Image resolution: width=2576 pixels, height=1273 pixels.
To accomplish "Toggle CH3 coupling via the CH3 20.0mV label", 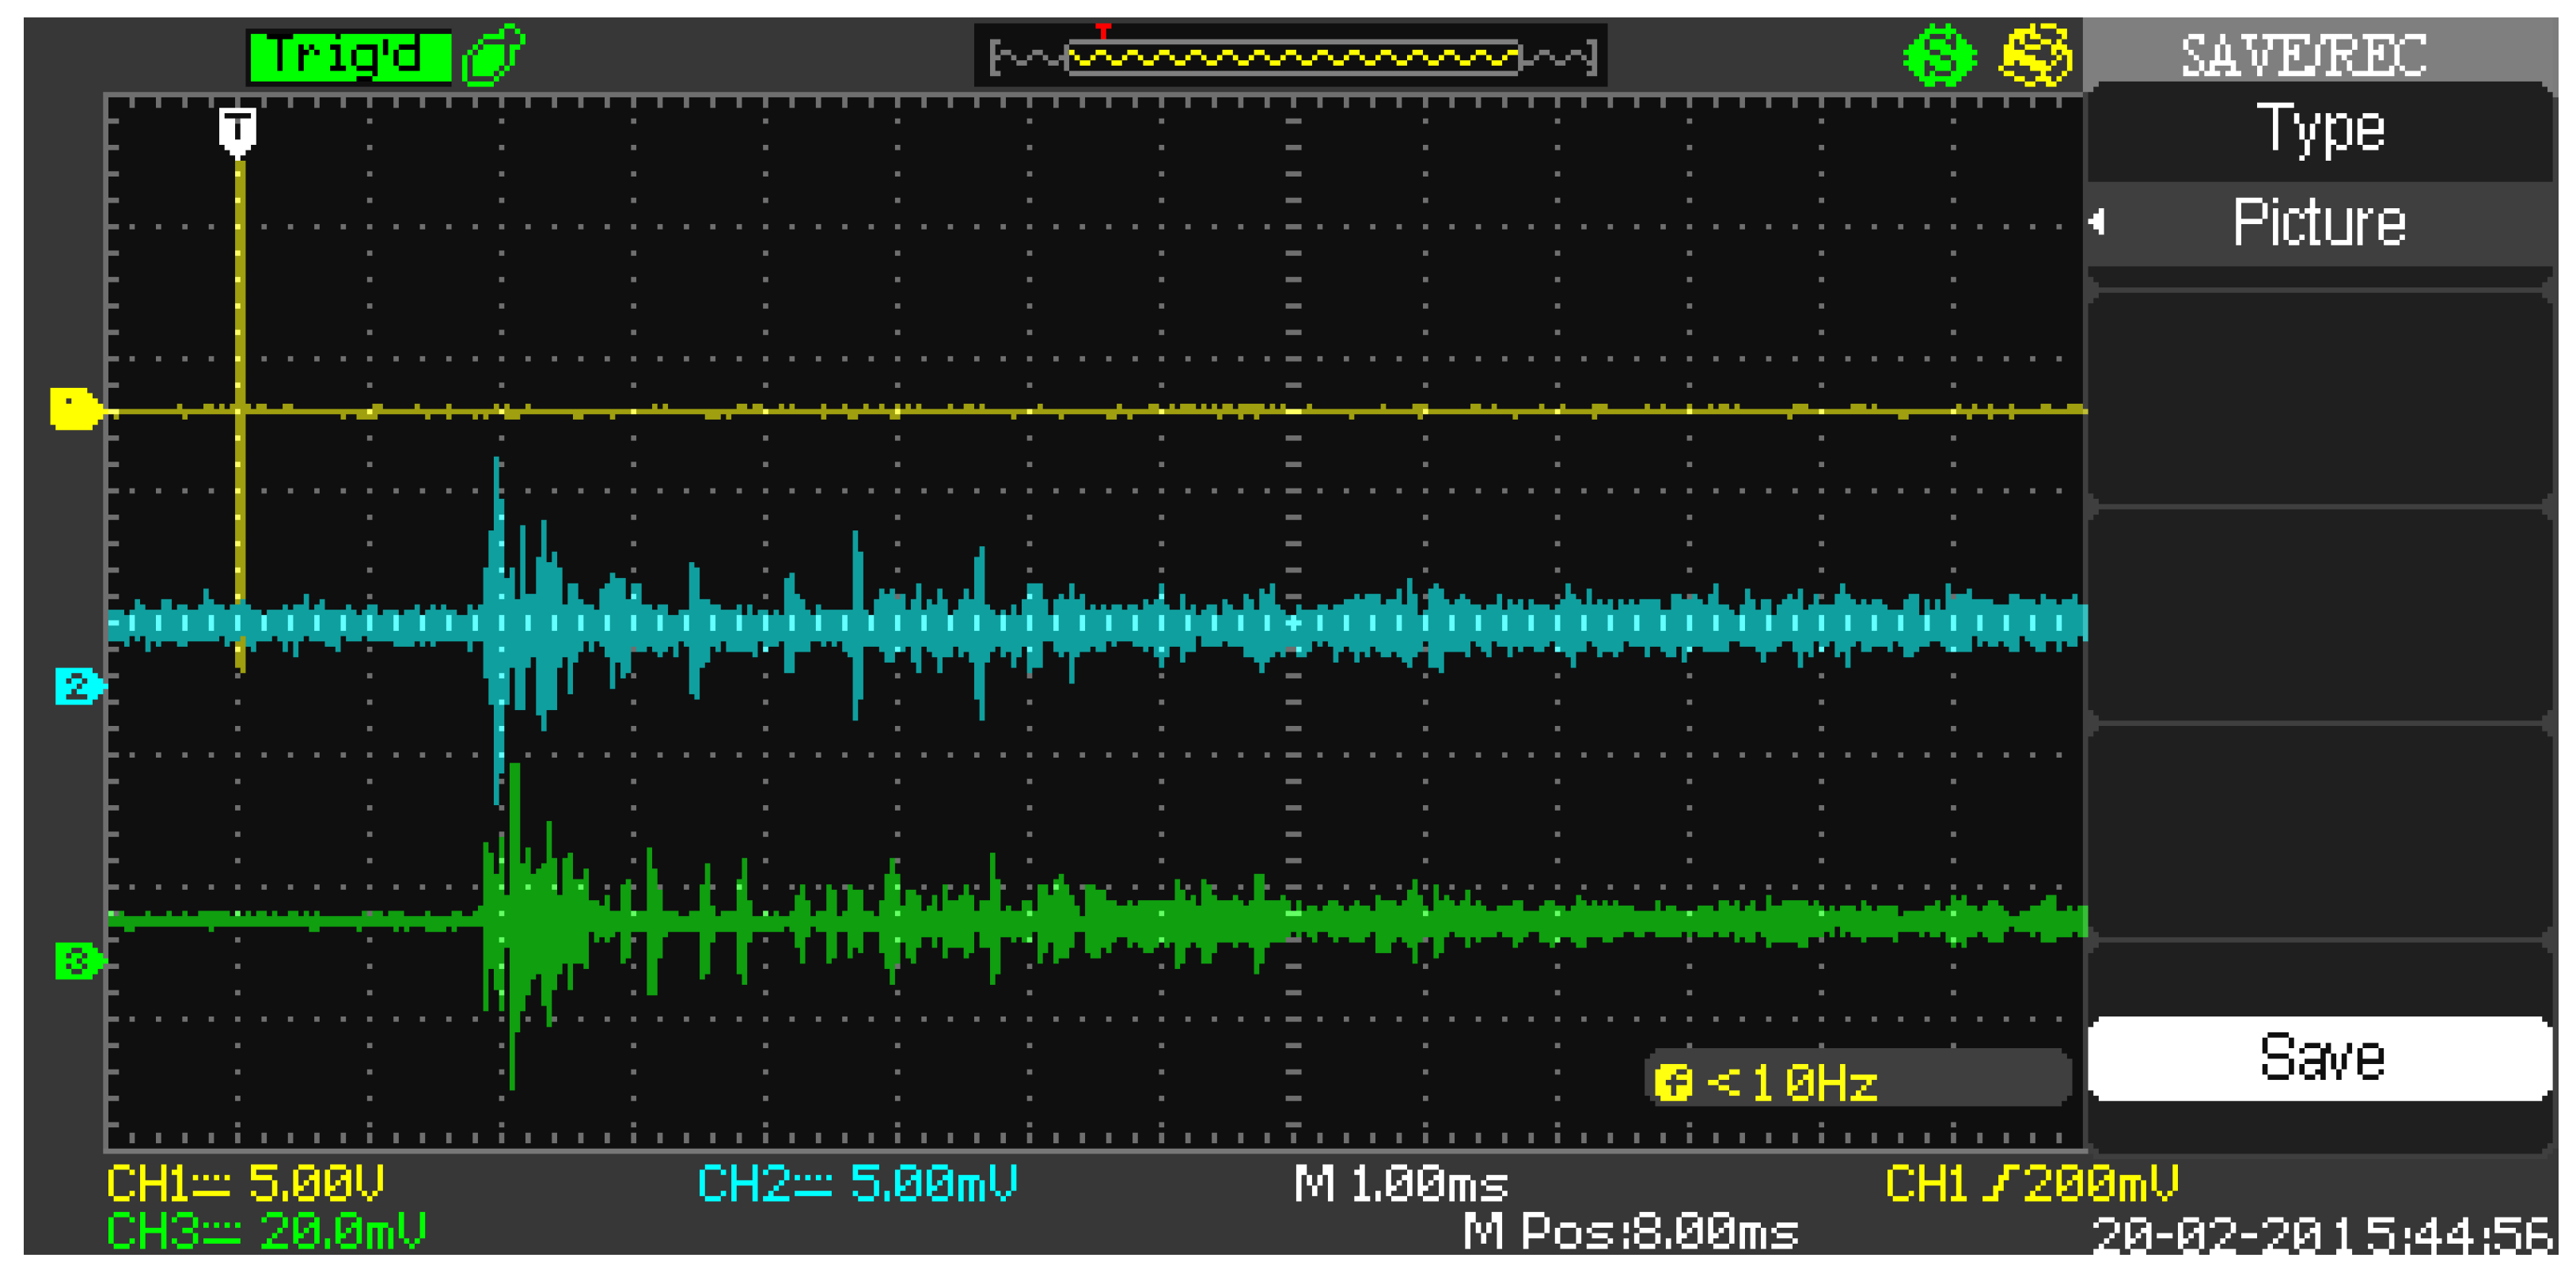I will tap(270, 1240).
